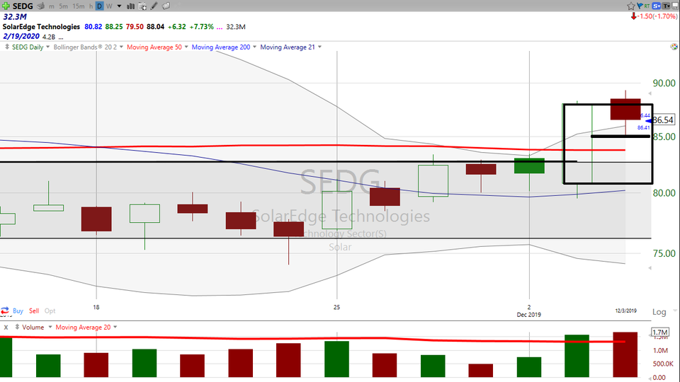This screenshot has height=382, width=680.
Task: Click the notes pages icon
Action: (166, 6)
